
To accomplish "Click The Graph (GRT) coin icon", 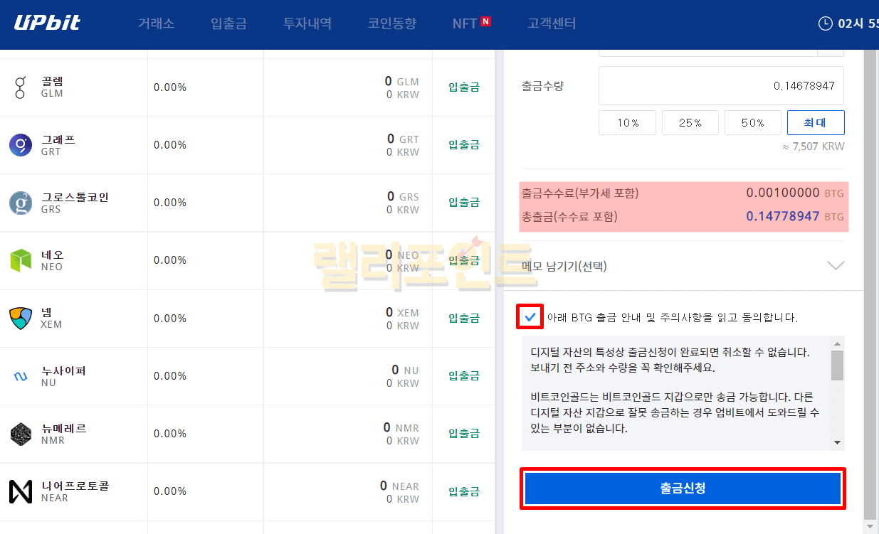I will tap(20, 145).
